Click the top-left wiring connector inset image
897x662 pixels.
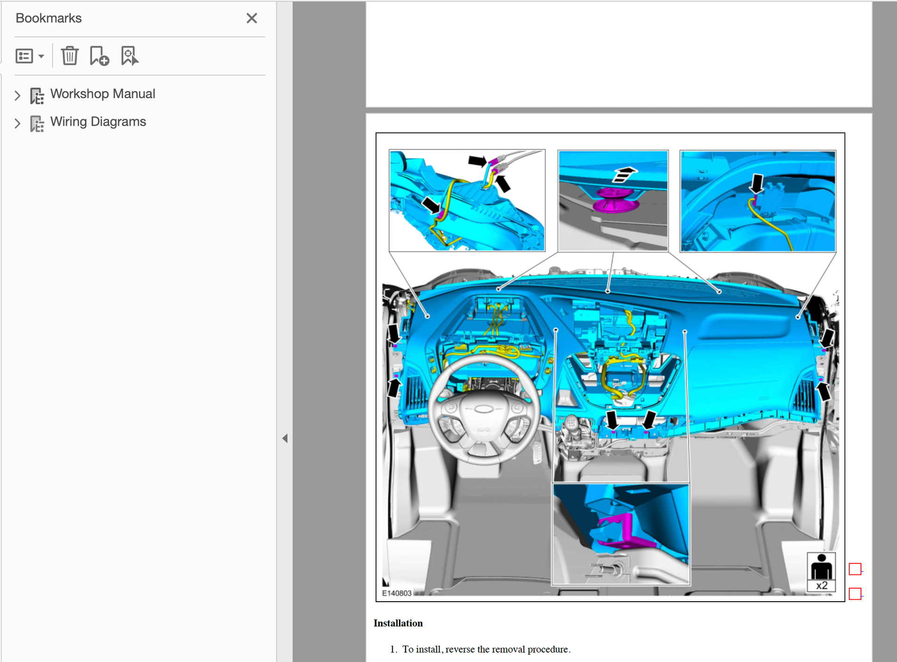tap(467, 200)
